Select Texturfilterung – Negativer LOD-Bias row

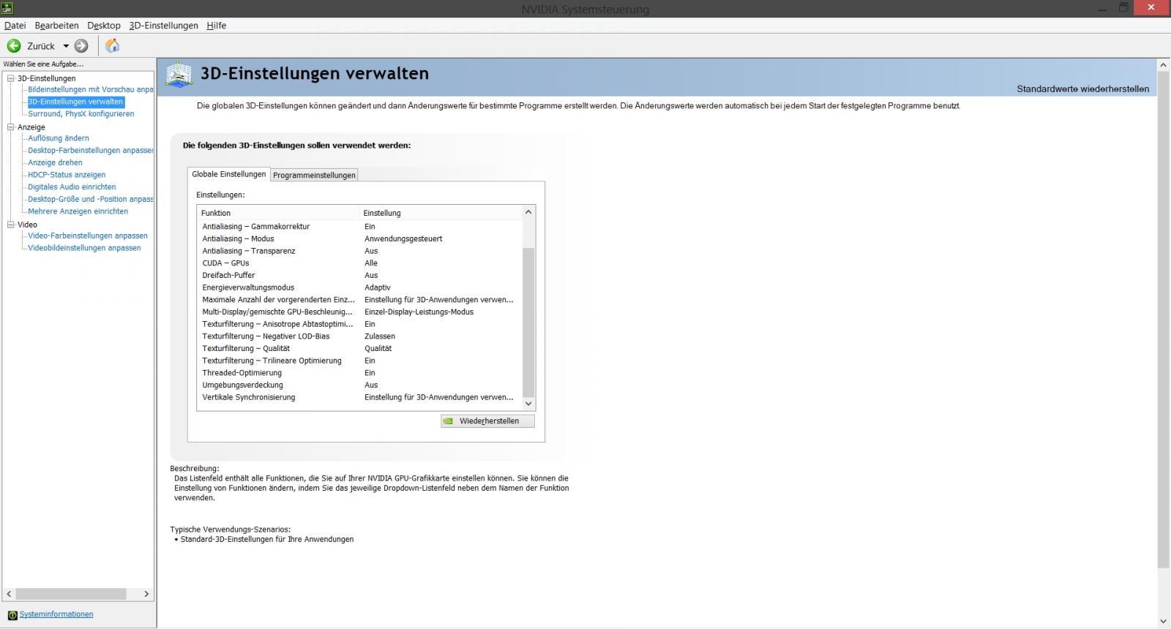[x=360, y=336]
